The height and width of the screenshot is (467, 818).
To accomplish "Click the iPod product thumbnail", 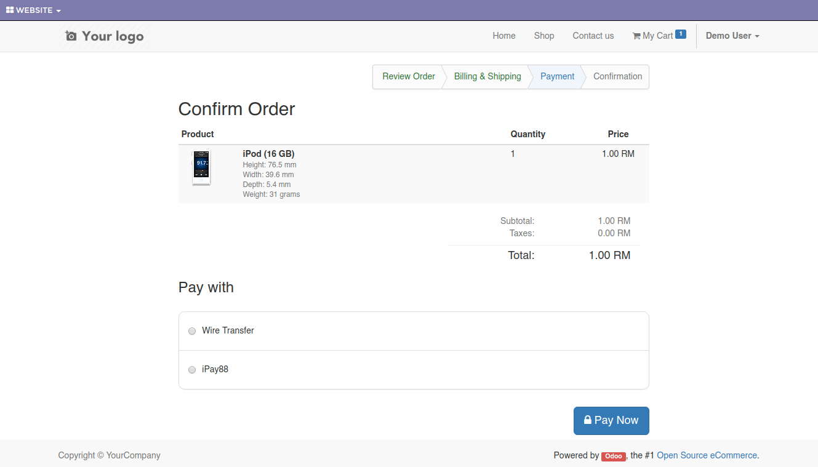I will [x=201, y=169].
